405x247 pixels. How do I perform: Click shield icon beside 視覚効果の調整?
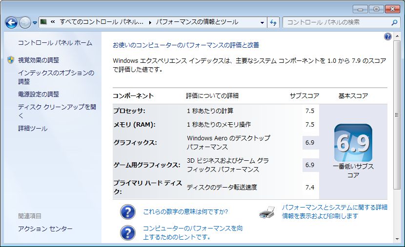coord(11,60)
